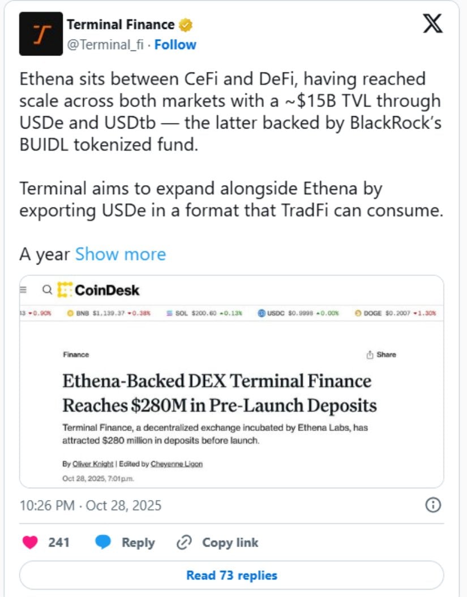
Task: Unlike the tweet via the heart icon
Action: 29,542
